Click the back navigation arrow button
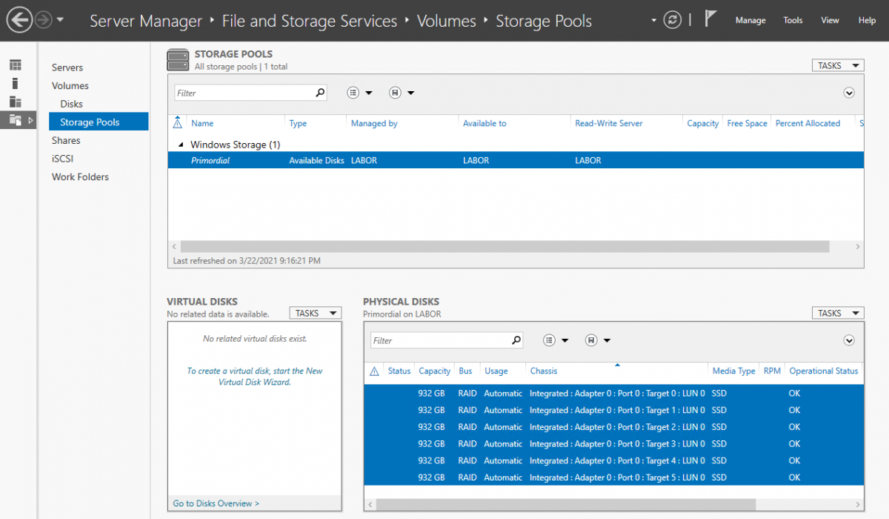The image size is (889, 519). 20,20
